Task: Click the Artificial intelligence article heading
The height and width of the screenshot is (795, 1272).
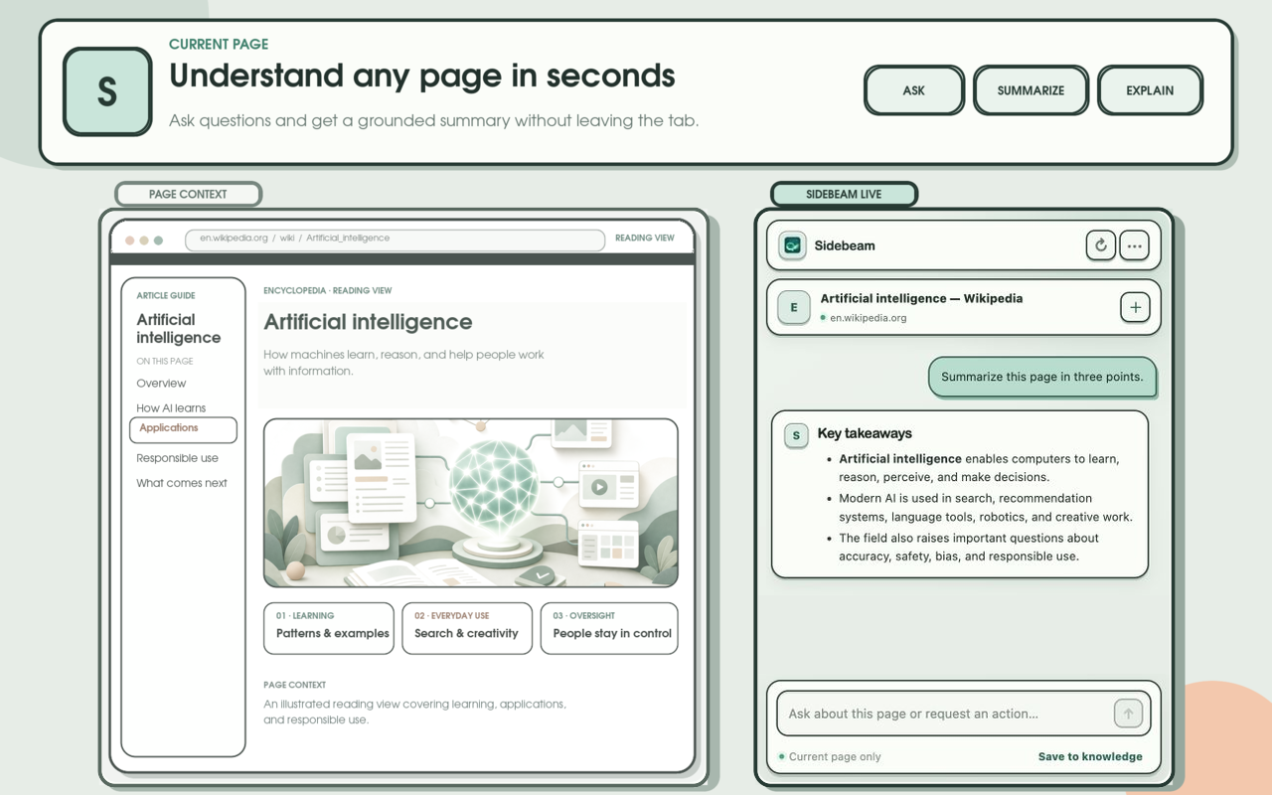Action: [x=368, y=322]
